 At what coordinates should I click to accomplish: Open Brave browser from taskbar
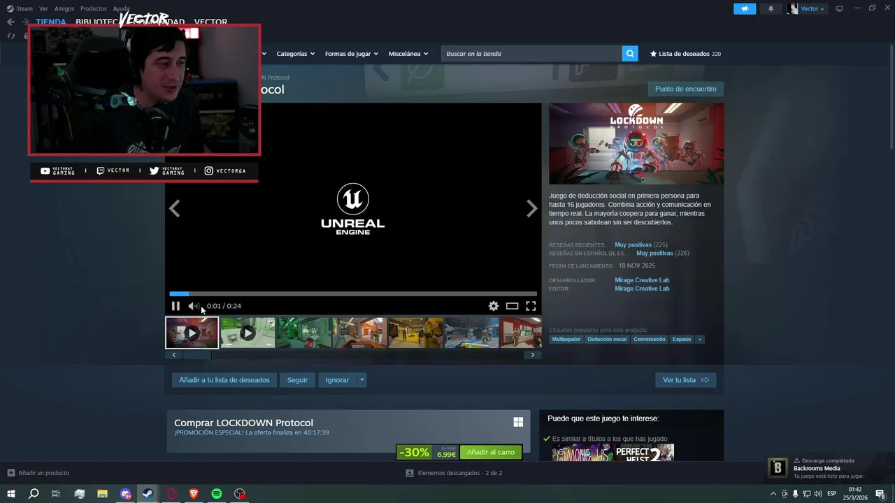pos(194,494)
